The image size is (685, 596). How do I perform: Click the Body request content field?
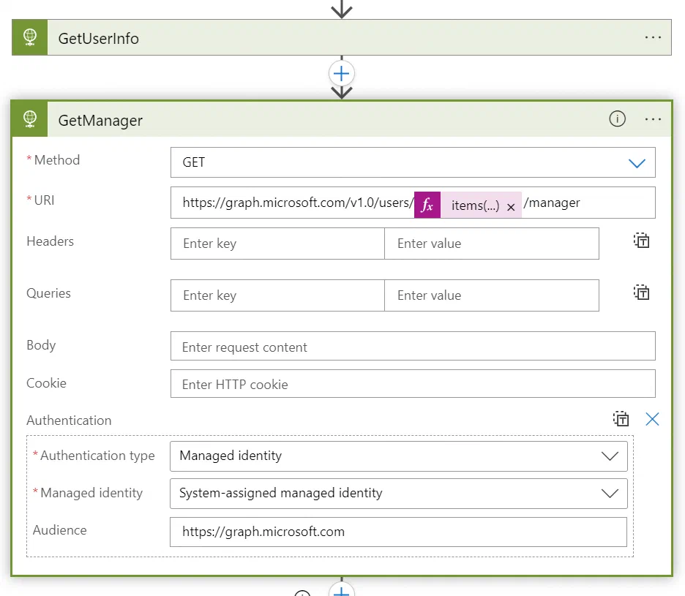[x=413, y=346]
